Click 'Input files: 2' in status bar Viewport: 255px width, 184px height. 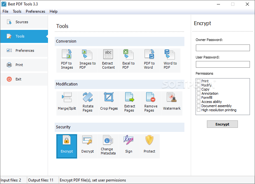11,180
